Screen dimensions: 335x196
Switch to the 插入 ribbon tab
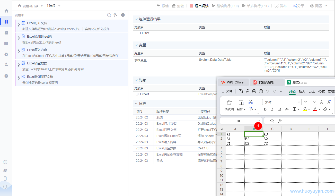(302, 91)
